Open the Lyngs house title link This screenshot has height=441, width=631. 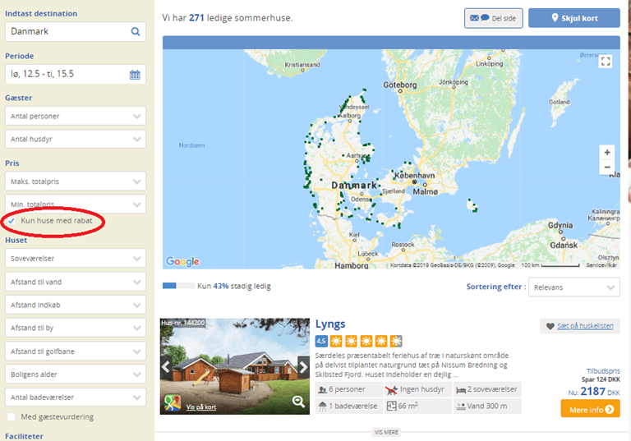click(330, 324)
